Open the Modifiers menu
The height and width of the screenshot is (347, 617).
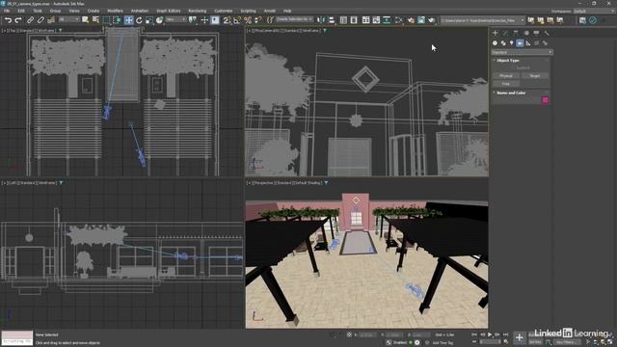coord(115,11)
